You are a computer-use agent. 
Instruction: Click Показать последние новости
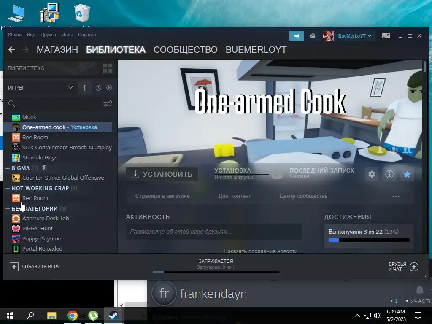(x=260, y=251)
